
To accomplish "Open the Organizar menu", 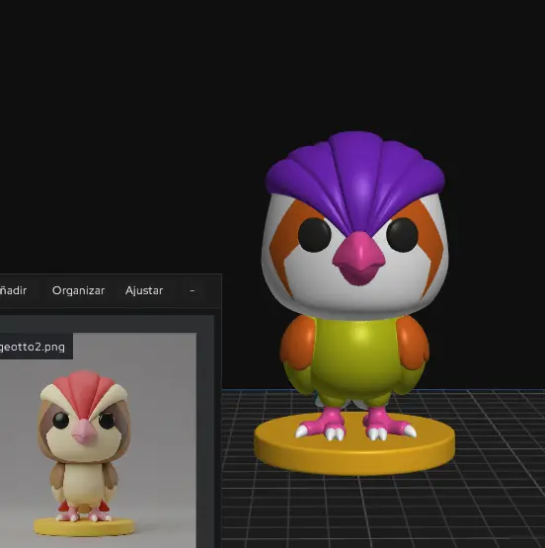I will click(x=78, y=290).
